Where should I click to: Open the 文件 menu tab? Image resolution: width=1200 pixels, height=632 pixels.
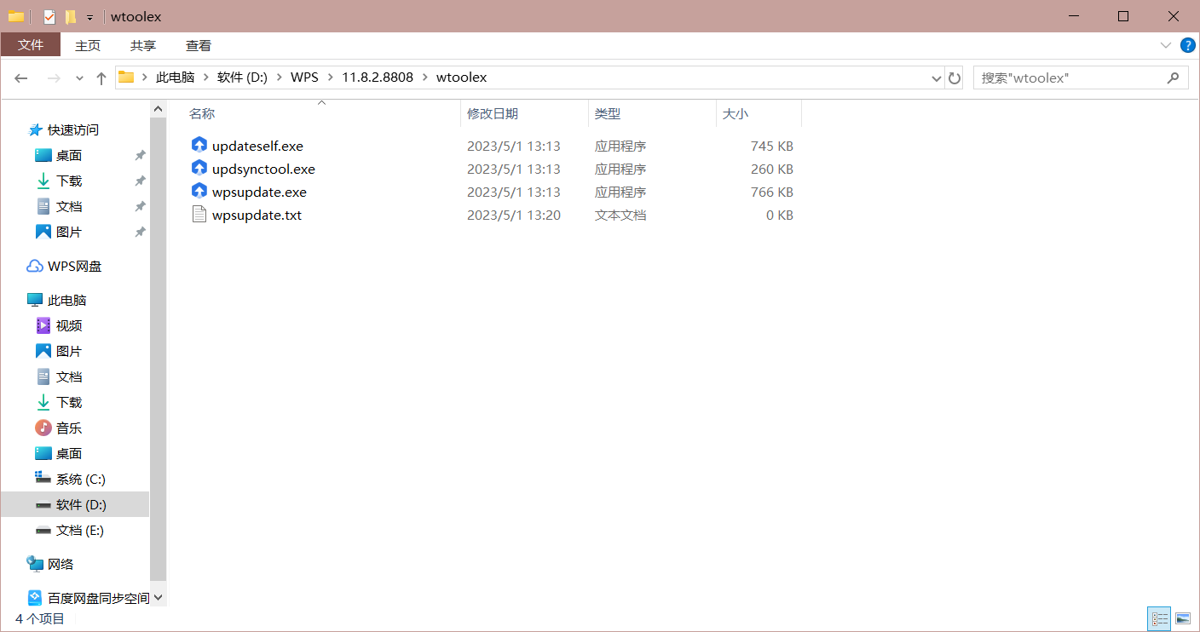(31, 45)
